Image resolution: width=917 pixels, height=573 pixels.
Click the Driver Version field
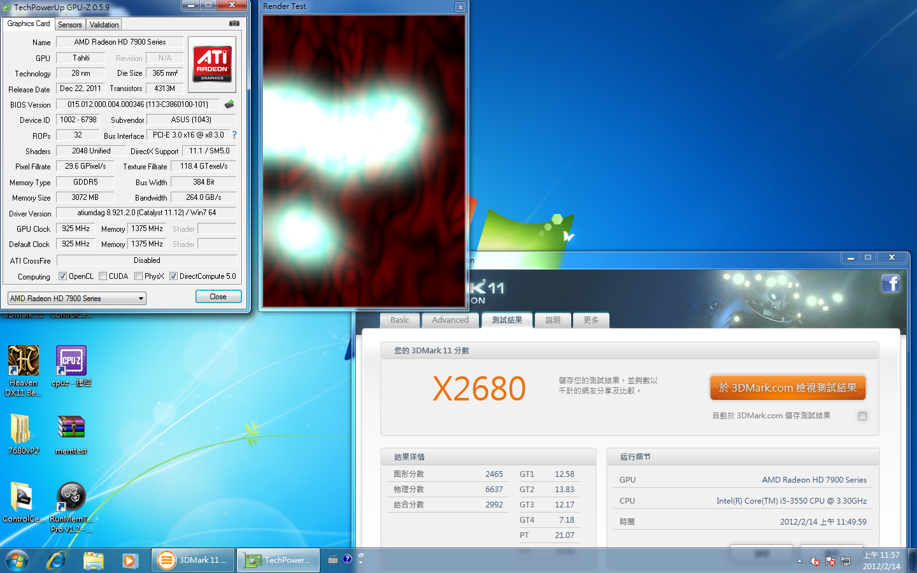[x=146, y=213]
